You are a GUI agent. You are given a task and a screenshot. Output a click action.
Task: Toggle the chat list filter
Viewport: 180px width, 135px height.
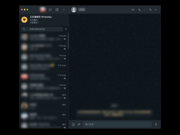(66, 29)
